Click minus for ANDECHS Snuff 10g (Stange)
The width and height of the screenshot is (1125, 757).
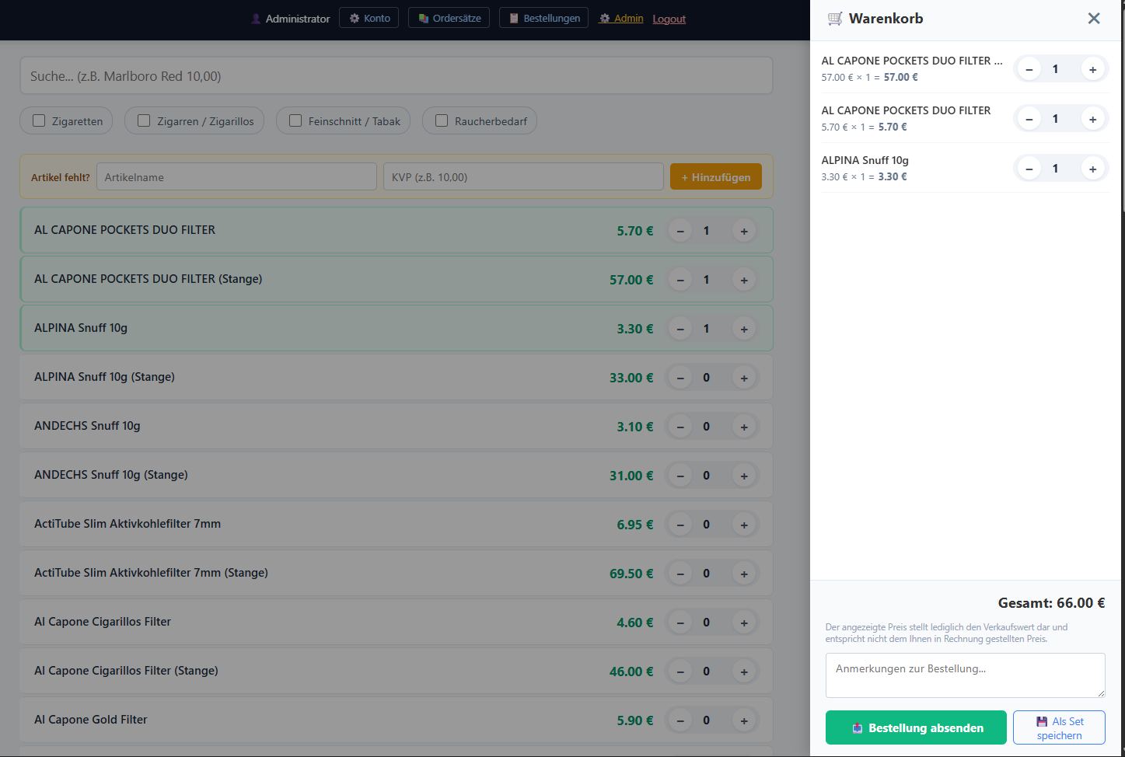click(680, 476)
